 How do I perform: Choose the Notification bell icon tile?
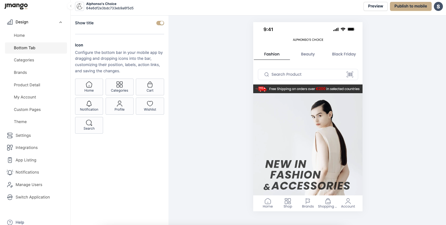click(89, 106)
